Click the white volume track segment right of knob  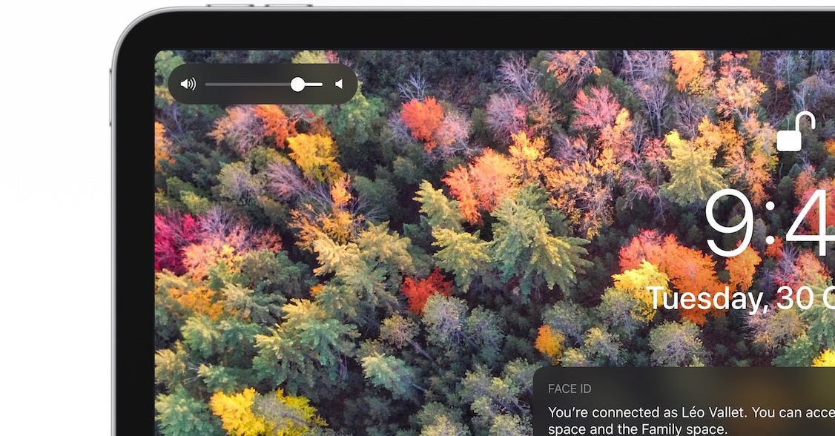pyautogui.click(x=314, y=85)
